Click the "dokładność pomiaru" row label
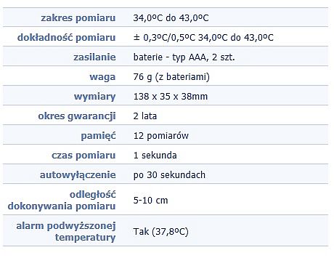This screenshot has height=266, width=334. point(67,38)
